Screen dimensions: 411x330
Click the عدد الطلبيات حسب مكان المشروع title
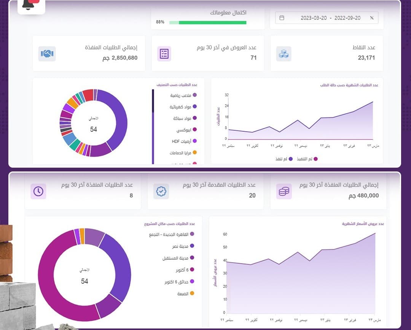pyautogui.click(x=170, y=224)
